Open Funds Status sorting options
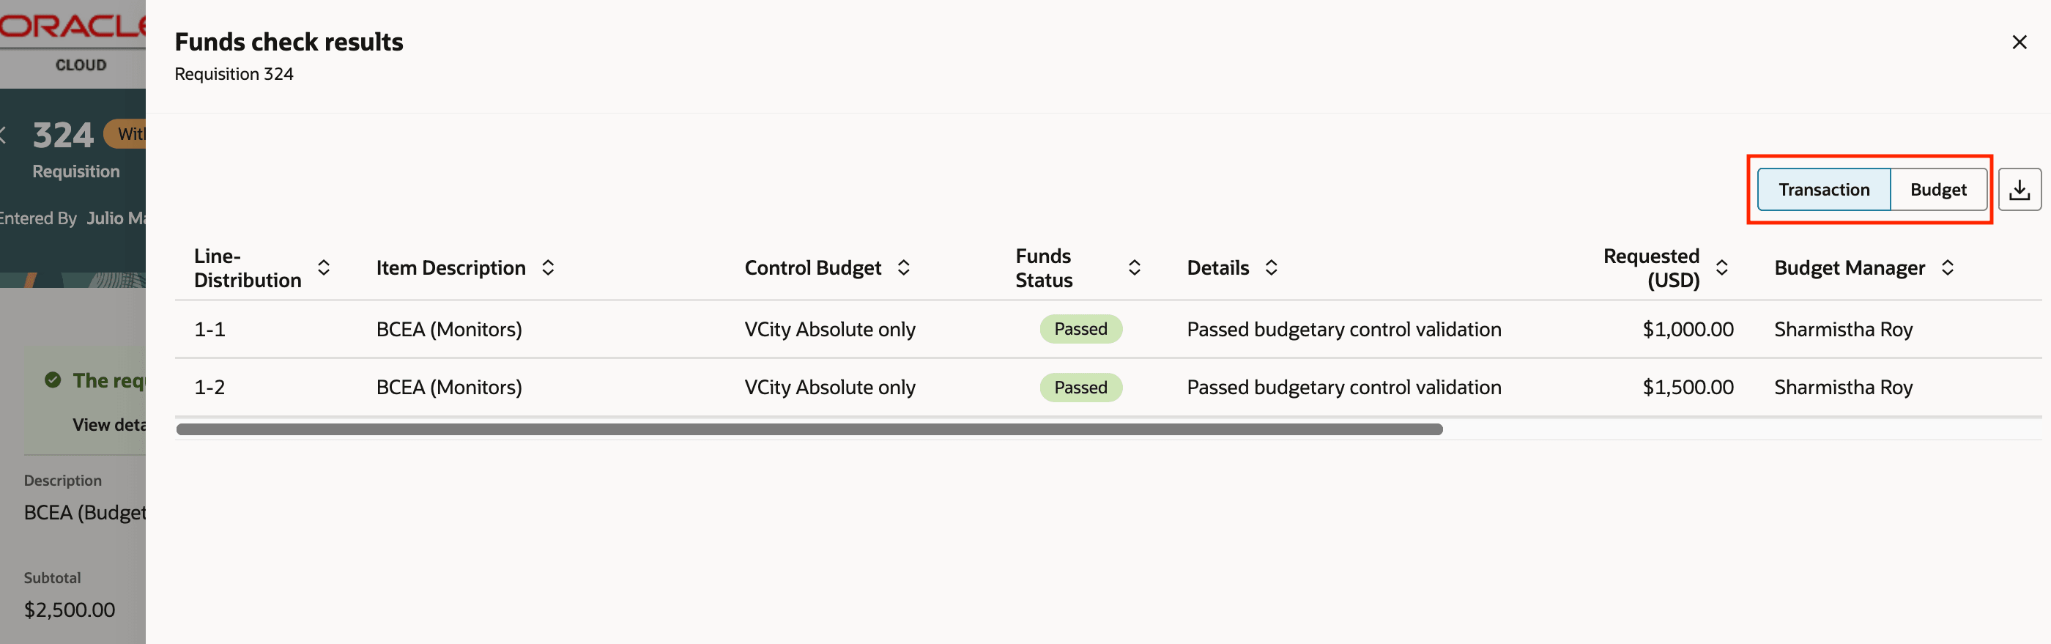This screenshot has height=644, width=2051. point(1135,267)
